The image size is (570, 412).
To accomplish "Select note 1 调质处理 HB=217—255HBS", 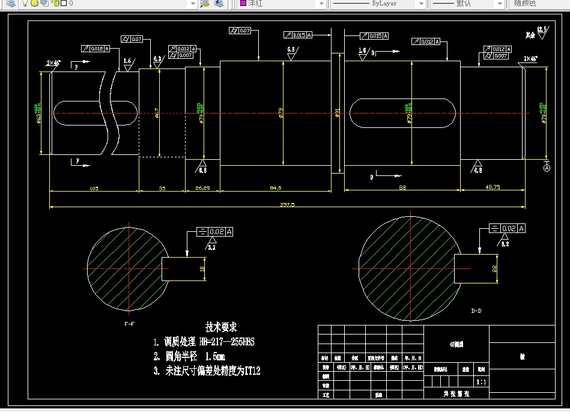I will [x=204, y=342].
